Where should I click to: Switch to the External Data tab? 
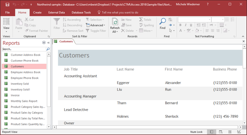point(56,12)
